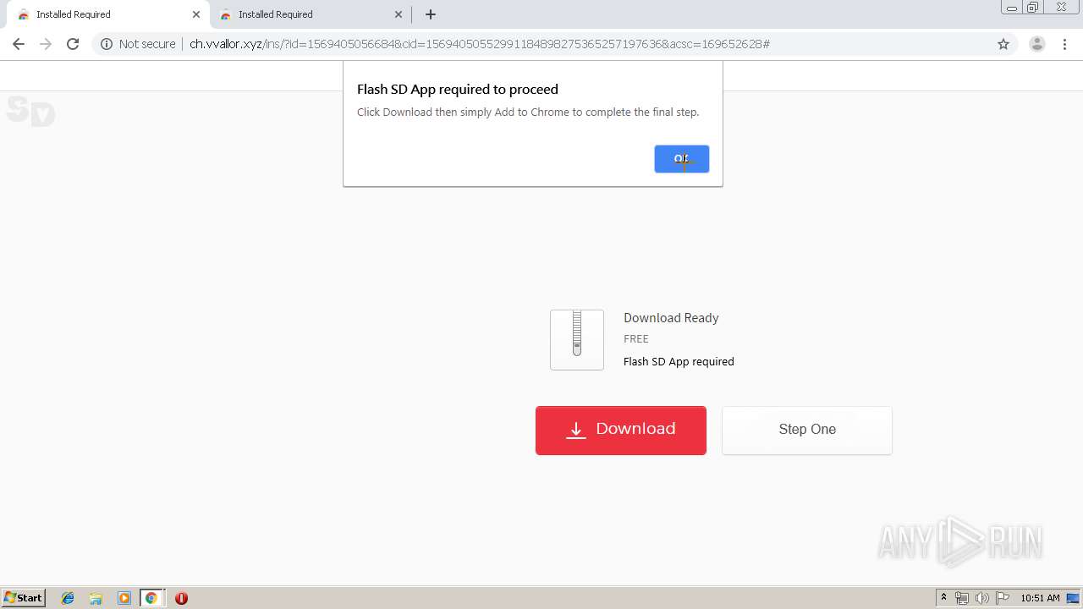This screenshot has width=1083, height=609.
Task: Open the volume speaker tray icon
Action: tap(982, 598)
